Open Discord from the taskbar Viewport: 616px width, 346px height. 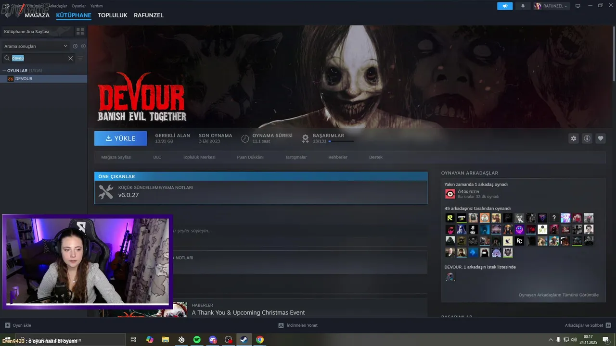(x=213, y=340)
